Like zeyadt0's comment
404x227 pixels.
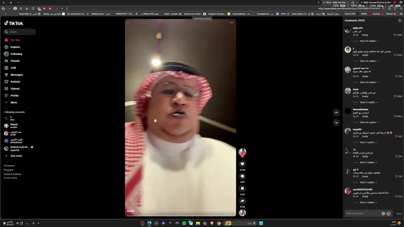396,137
